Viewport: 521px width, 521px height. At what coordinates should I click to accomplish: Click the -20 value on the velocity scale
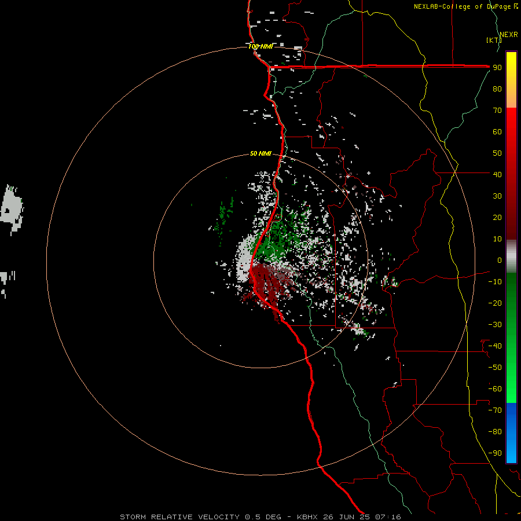[x=495, y=303]
